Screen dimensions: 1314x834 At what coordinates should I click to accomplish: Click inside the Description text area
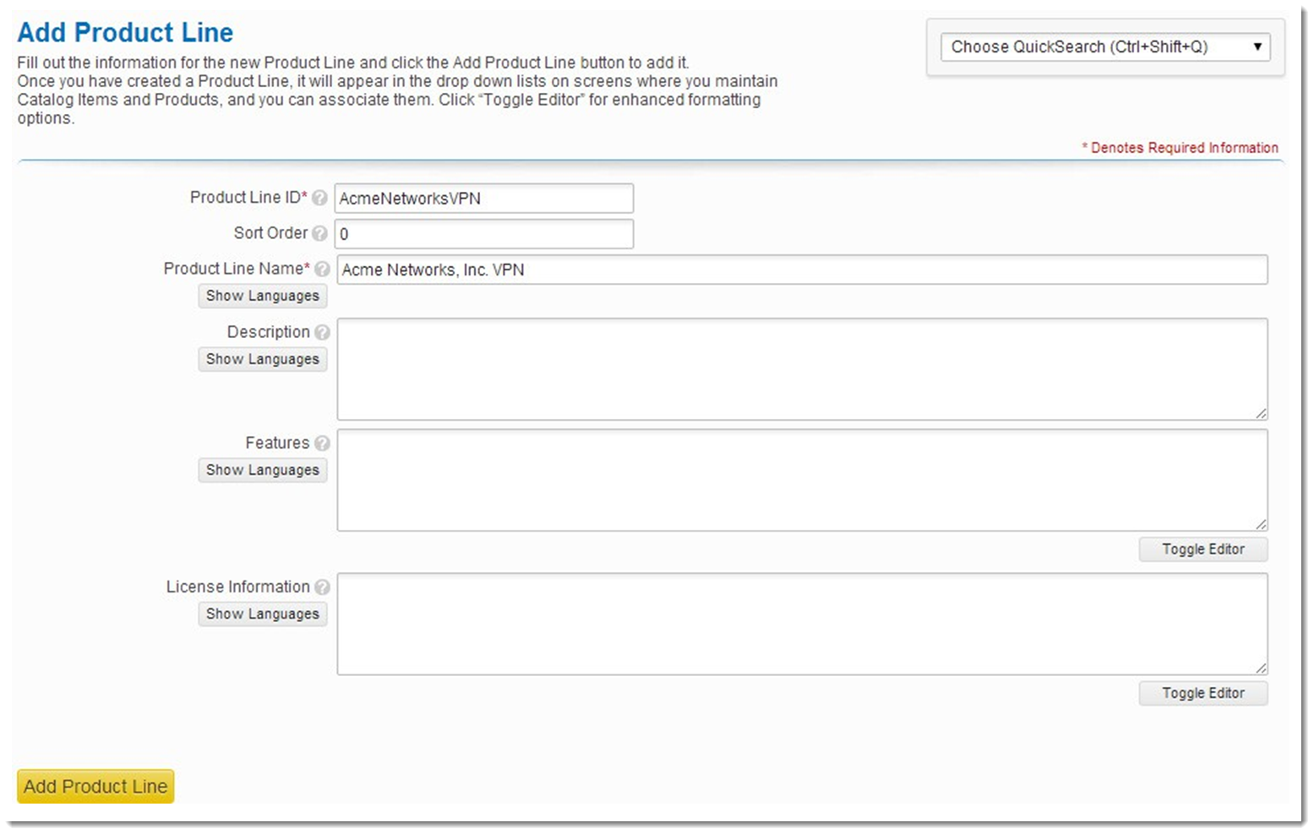(802, 369)
